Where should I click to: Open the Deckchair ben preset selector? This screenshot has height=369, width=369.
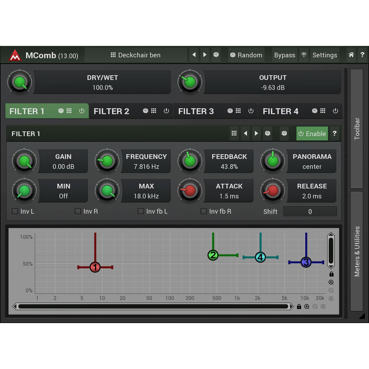135,55
